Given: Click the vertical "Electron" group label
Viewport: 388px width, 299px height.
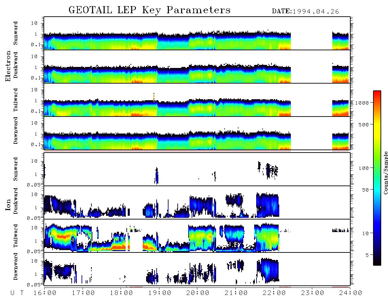Looking at the screenshot, I should pyautogui.click(x=8, y=66).
